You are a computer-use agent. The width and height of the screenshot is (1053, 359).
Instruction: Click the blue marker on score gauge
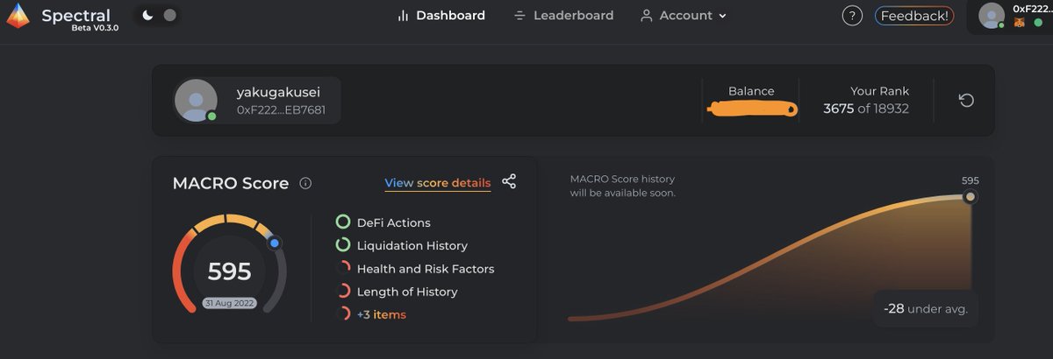coord(275,243)
